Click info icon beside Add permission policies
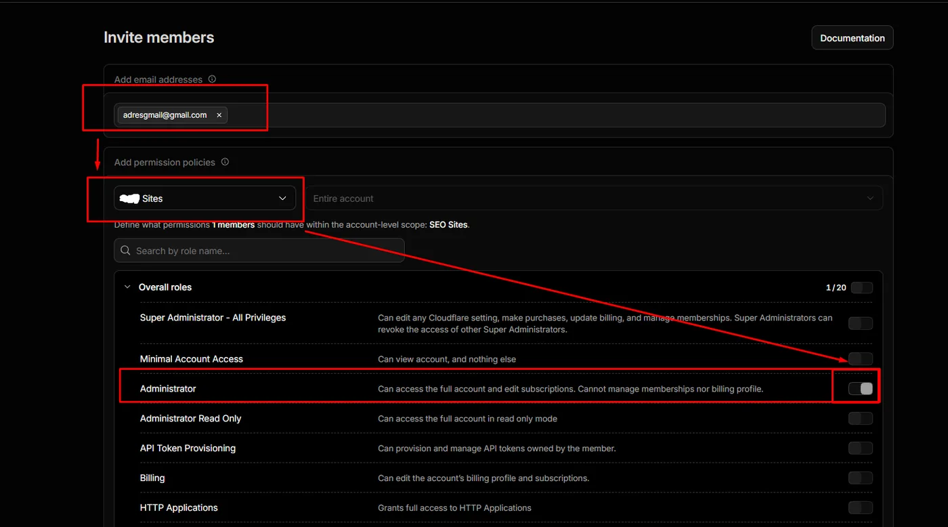The width and height of the screenshot is (948, 527). 225,162
